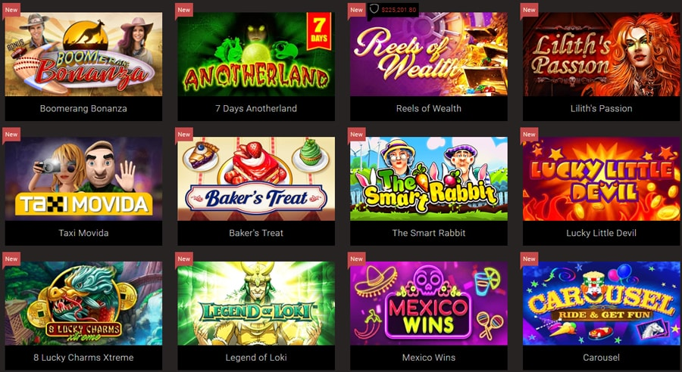Open the Reels of Wealth game artwork
682x372 pixels.
(429, 54)
